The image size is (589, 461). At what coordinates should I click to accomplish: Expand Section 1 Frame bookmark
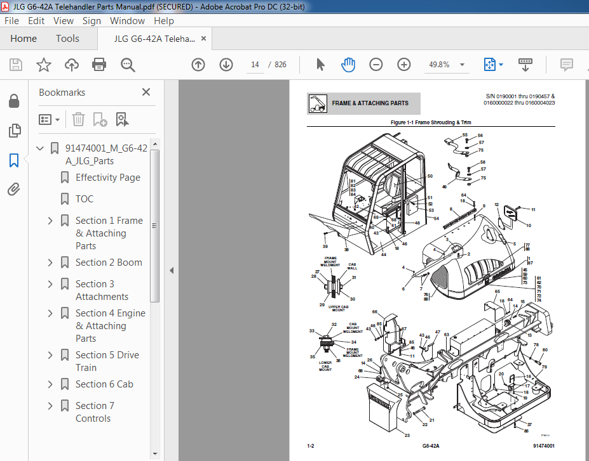(x=50, y=221)
